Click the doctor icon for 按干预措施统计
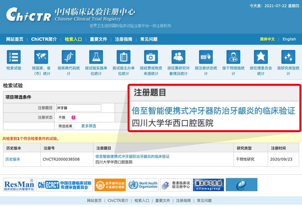 coord(233,57)
